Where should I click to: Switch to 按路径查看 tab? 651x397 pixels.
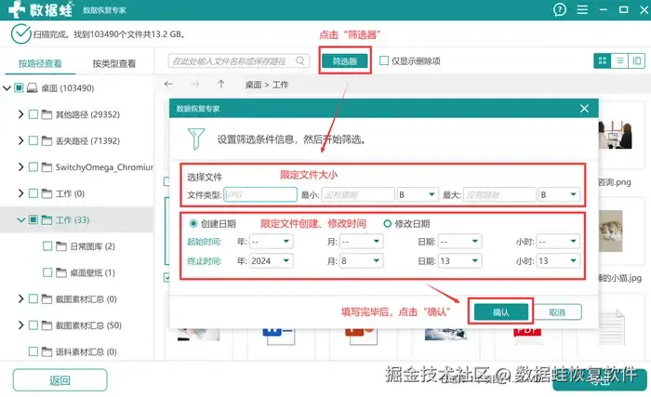[40, 63]
